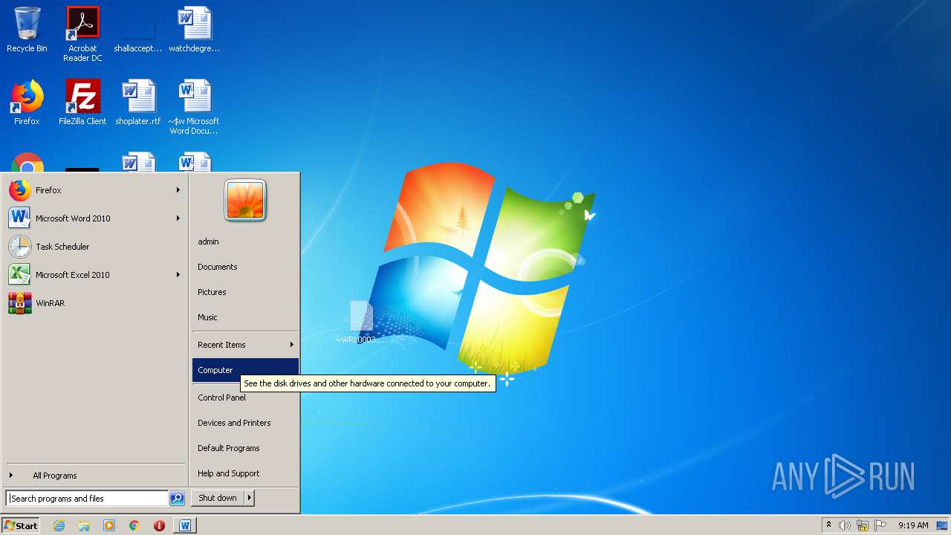Open Action Center flag icon
The width and height of the screenshot is (951, 535).
pos(880,525)
